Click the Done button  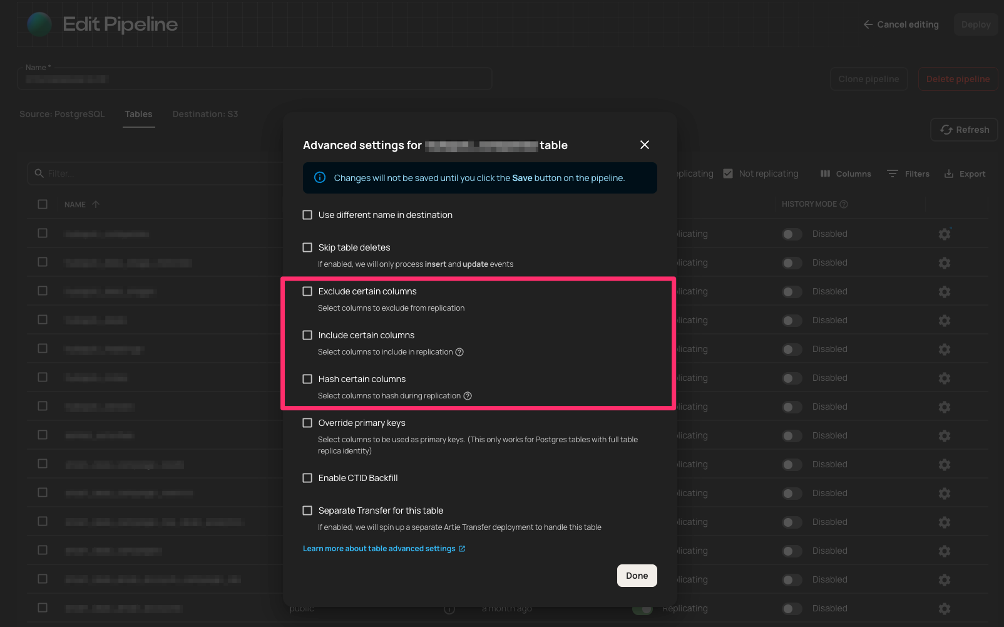pos(637,576)
